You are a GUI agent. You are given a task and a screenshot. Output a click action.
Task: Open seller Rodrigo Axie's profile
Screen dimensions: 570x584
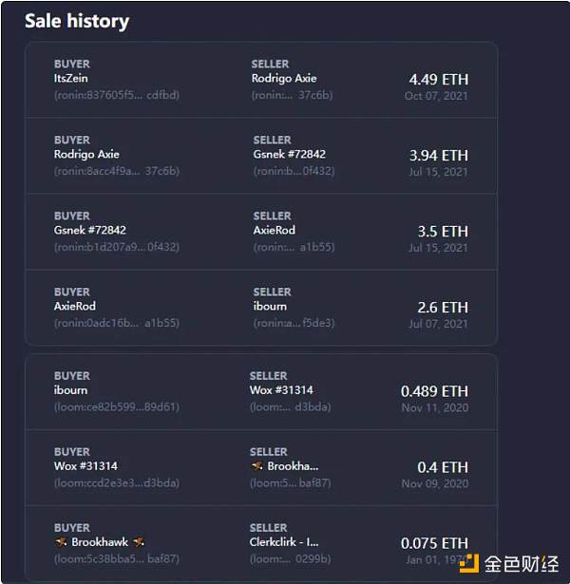pos(284,78)
